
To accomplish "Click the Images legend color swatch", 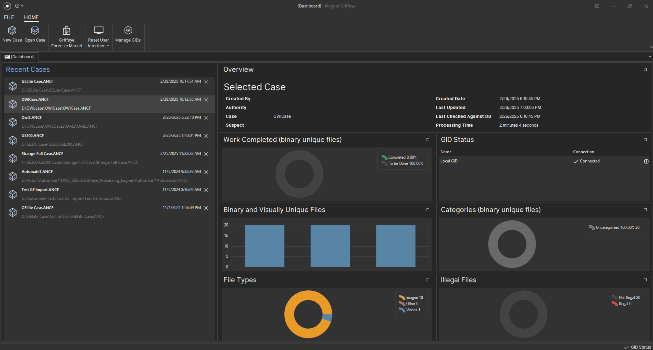I will (402, 298).
